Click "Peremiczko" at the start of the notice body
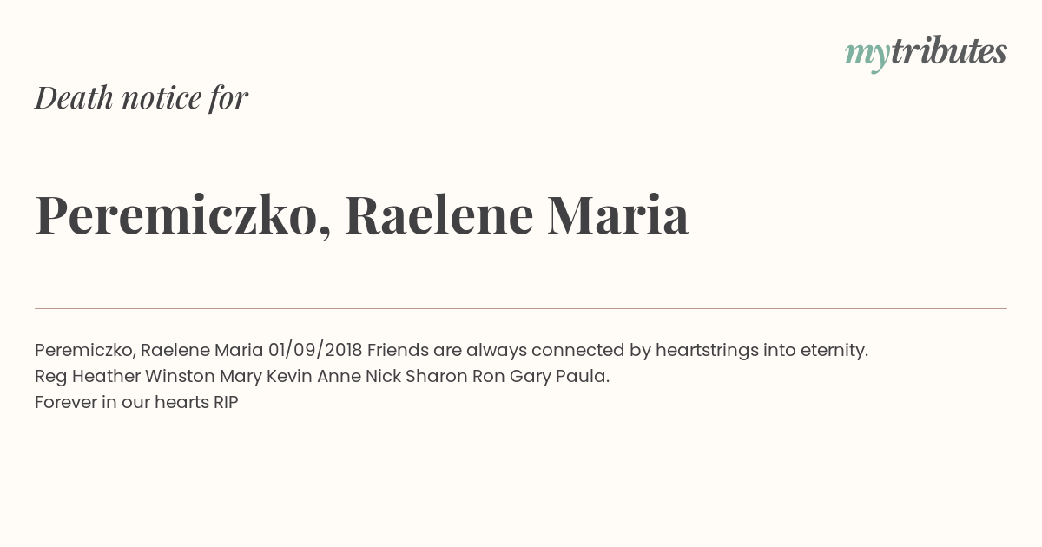Image resolution: width=1042 pixels, height=547 pixels. [x=85, y=350]
